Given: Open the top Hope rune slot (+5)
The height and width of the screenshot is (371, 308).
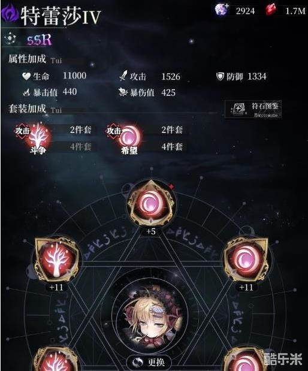Looking at the screenshot, I should 150,203.
